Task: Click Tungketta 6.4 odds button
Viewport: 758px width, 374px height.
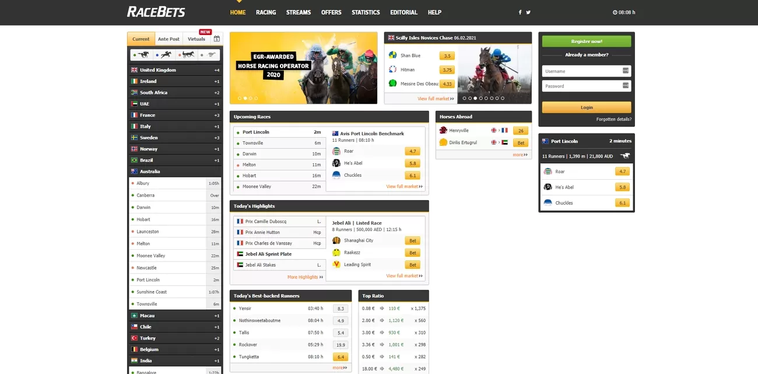Action: click(341, 356)
